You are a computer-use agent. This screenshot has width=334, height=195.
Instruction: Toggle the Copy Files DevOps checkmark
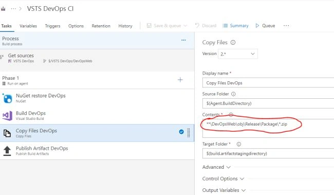coord(181,132)
